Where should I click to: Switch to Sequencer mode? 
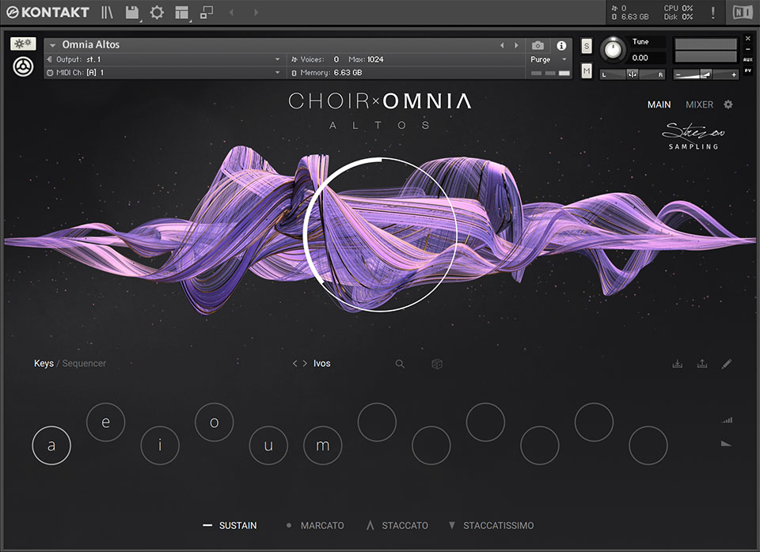[x=84, y=363]
